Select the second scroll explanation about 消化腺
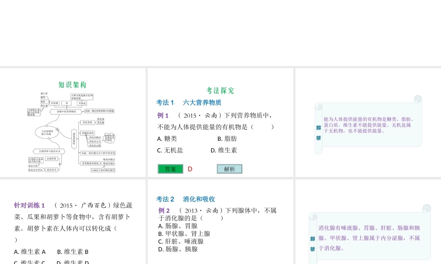Image resolution: width=441 pixels, height=264 pixels. click(x=369, y=238)
